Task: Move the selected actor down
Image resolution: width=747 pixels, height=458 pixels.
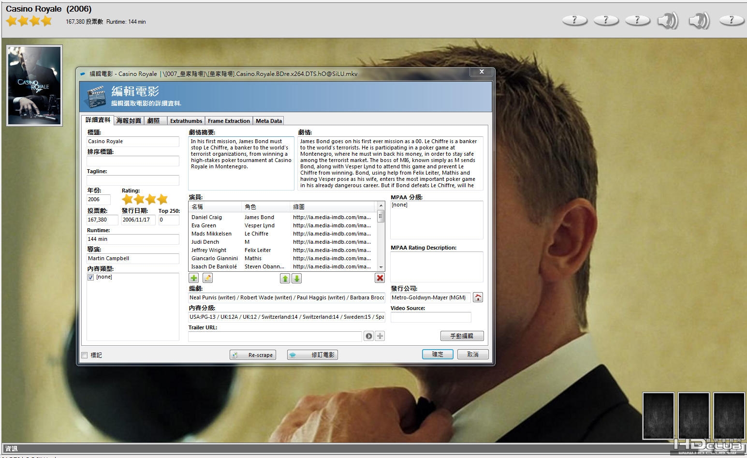Action: pos(297,278)
